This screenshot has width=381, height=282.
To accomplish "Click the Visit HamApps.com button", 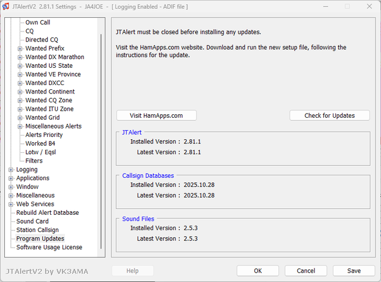I will [x=156, y=115].
